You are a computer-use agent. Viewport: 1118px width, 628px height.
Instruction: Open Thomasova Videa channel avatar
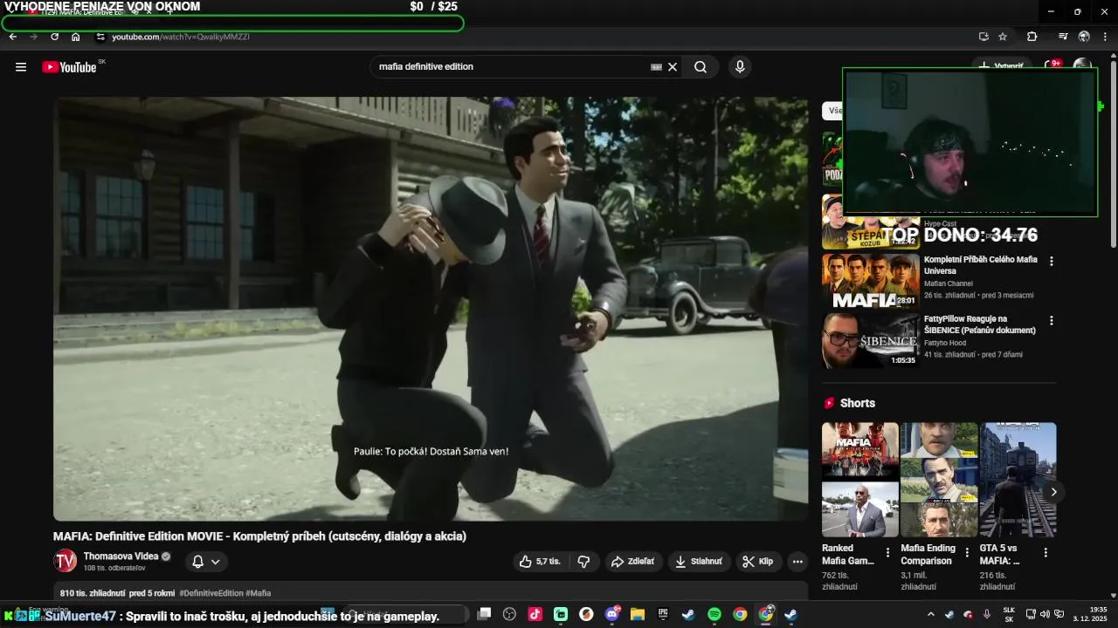coord(65,562)
